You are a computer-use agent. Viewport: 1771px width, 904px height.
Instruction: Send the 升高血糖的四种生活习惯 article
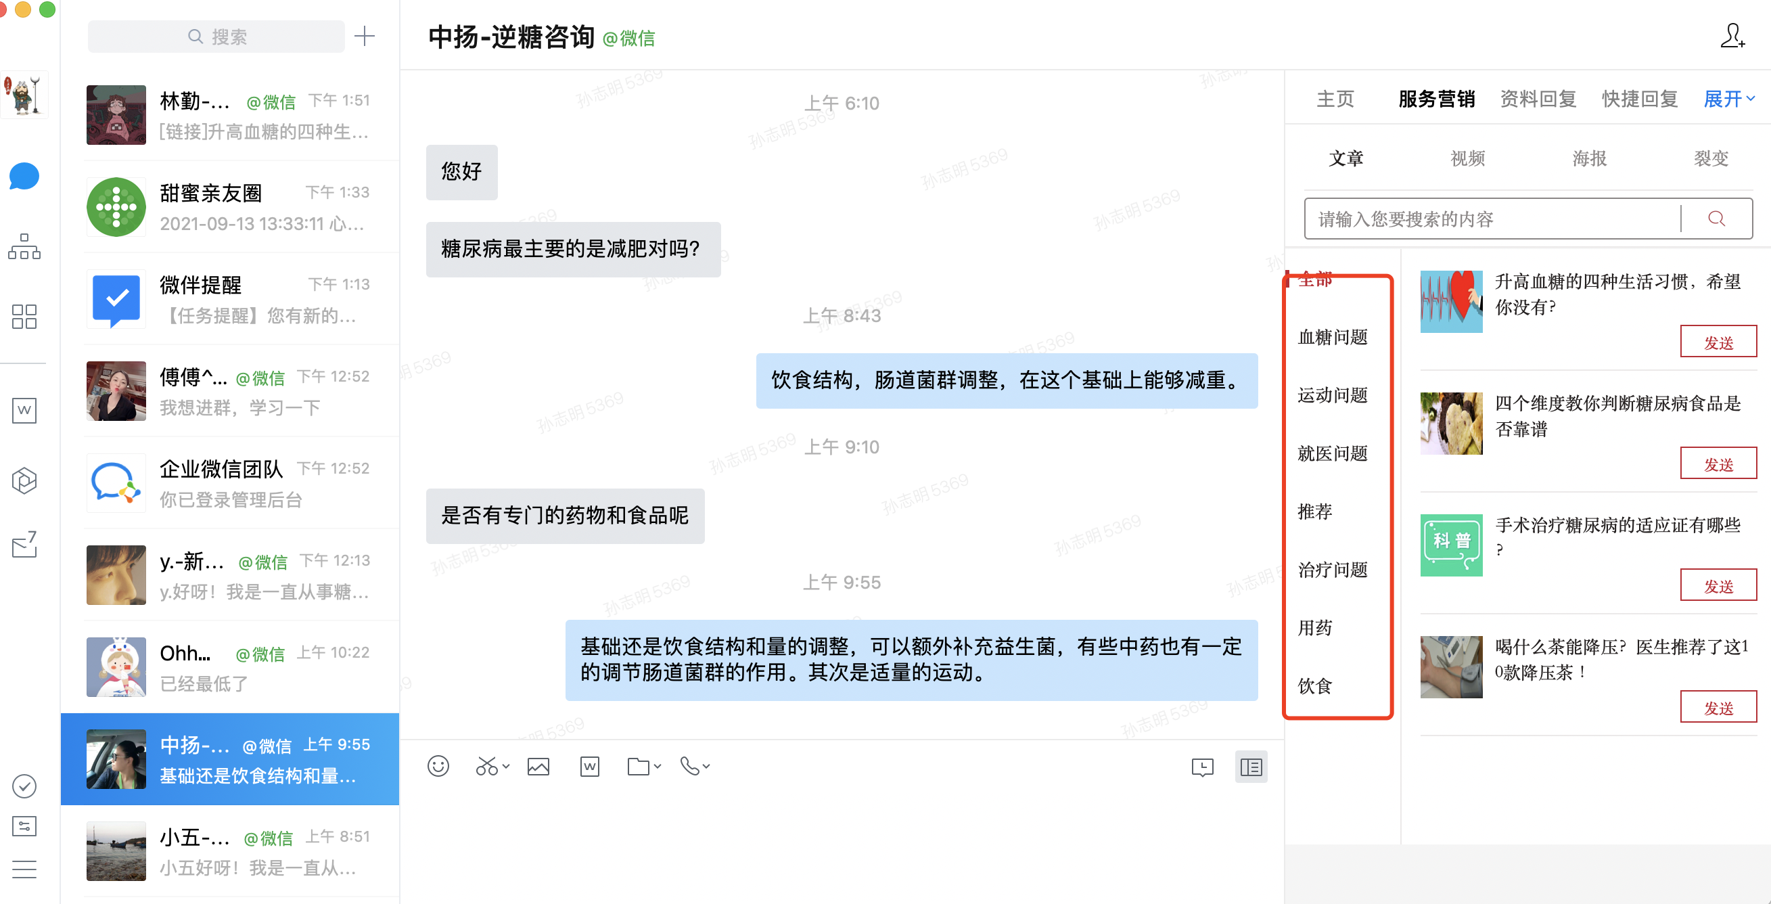1718,342
